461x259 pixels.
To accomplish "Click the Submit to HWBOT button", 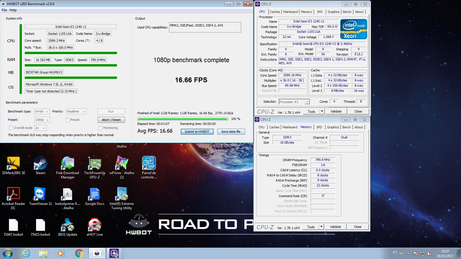I will click(197, 132).
